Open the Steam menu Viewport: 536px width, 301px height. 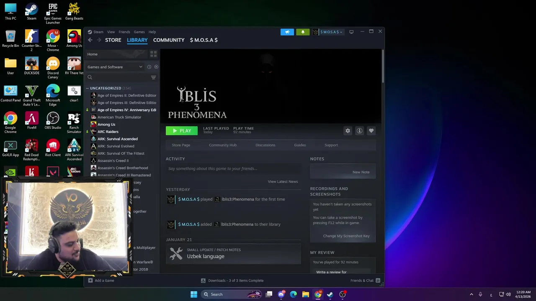[x=98, y=32]
